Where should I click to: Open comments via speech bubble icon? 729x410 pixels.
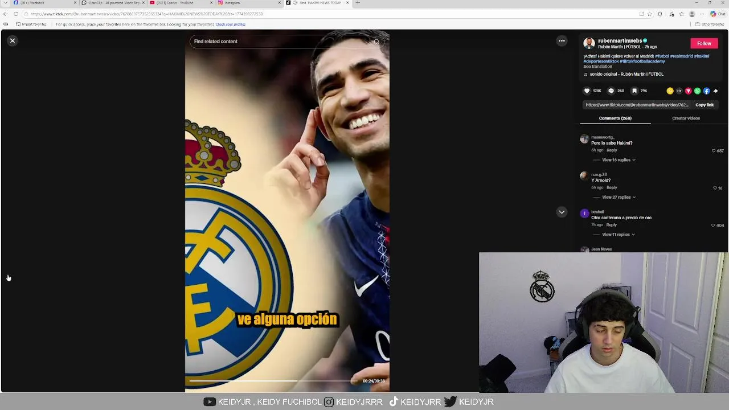click(x=611, y=91)
